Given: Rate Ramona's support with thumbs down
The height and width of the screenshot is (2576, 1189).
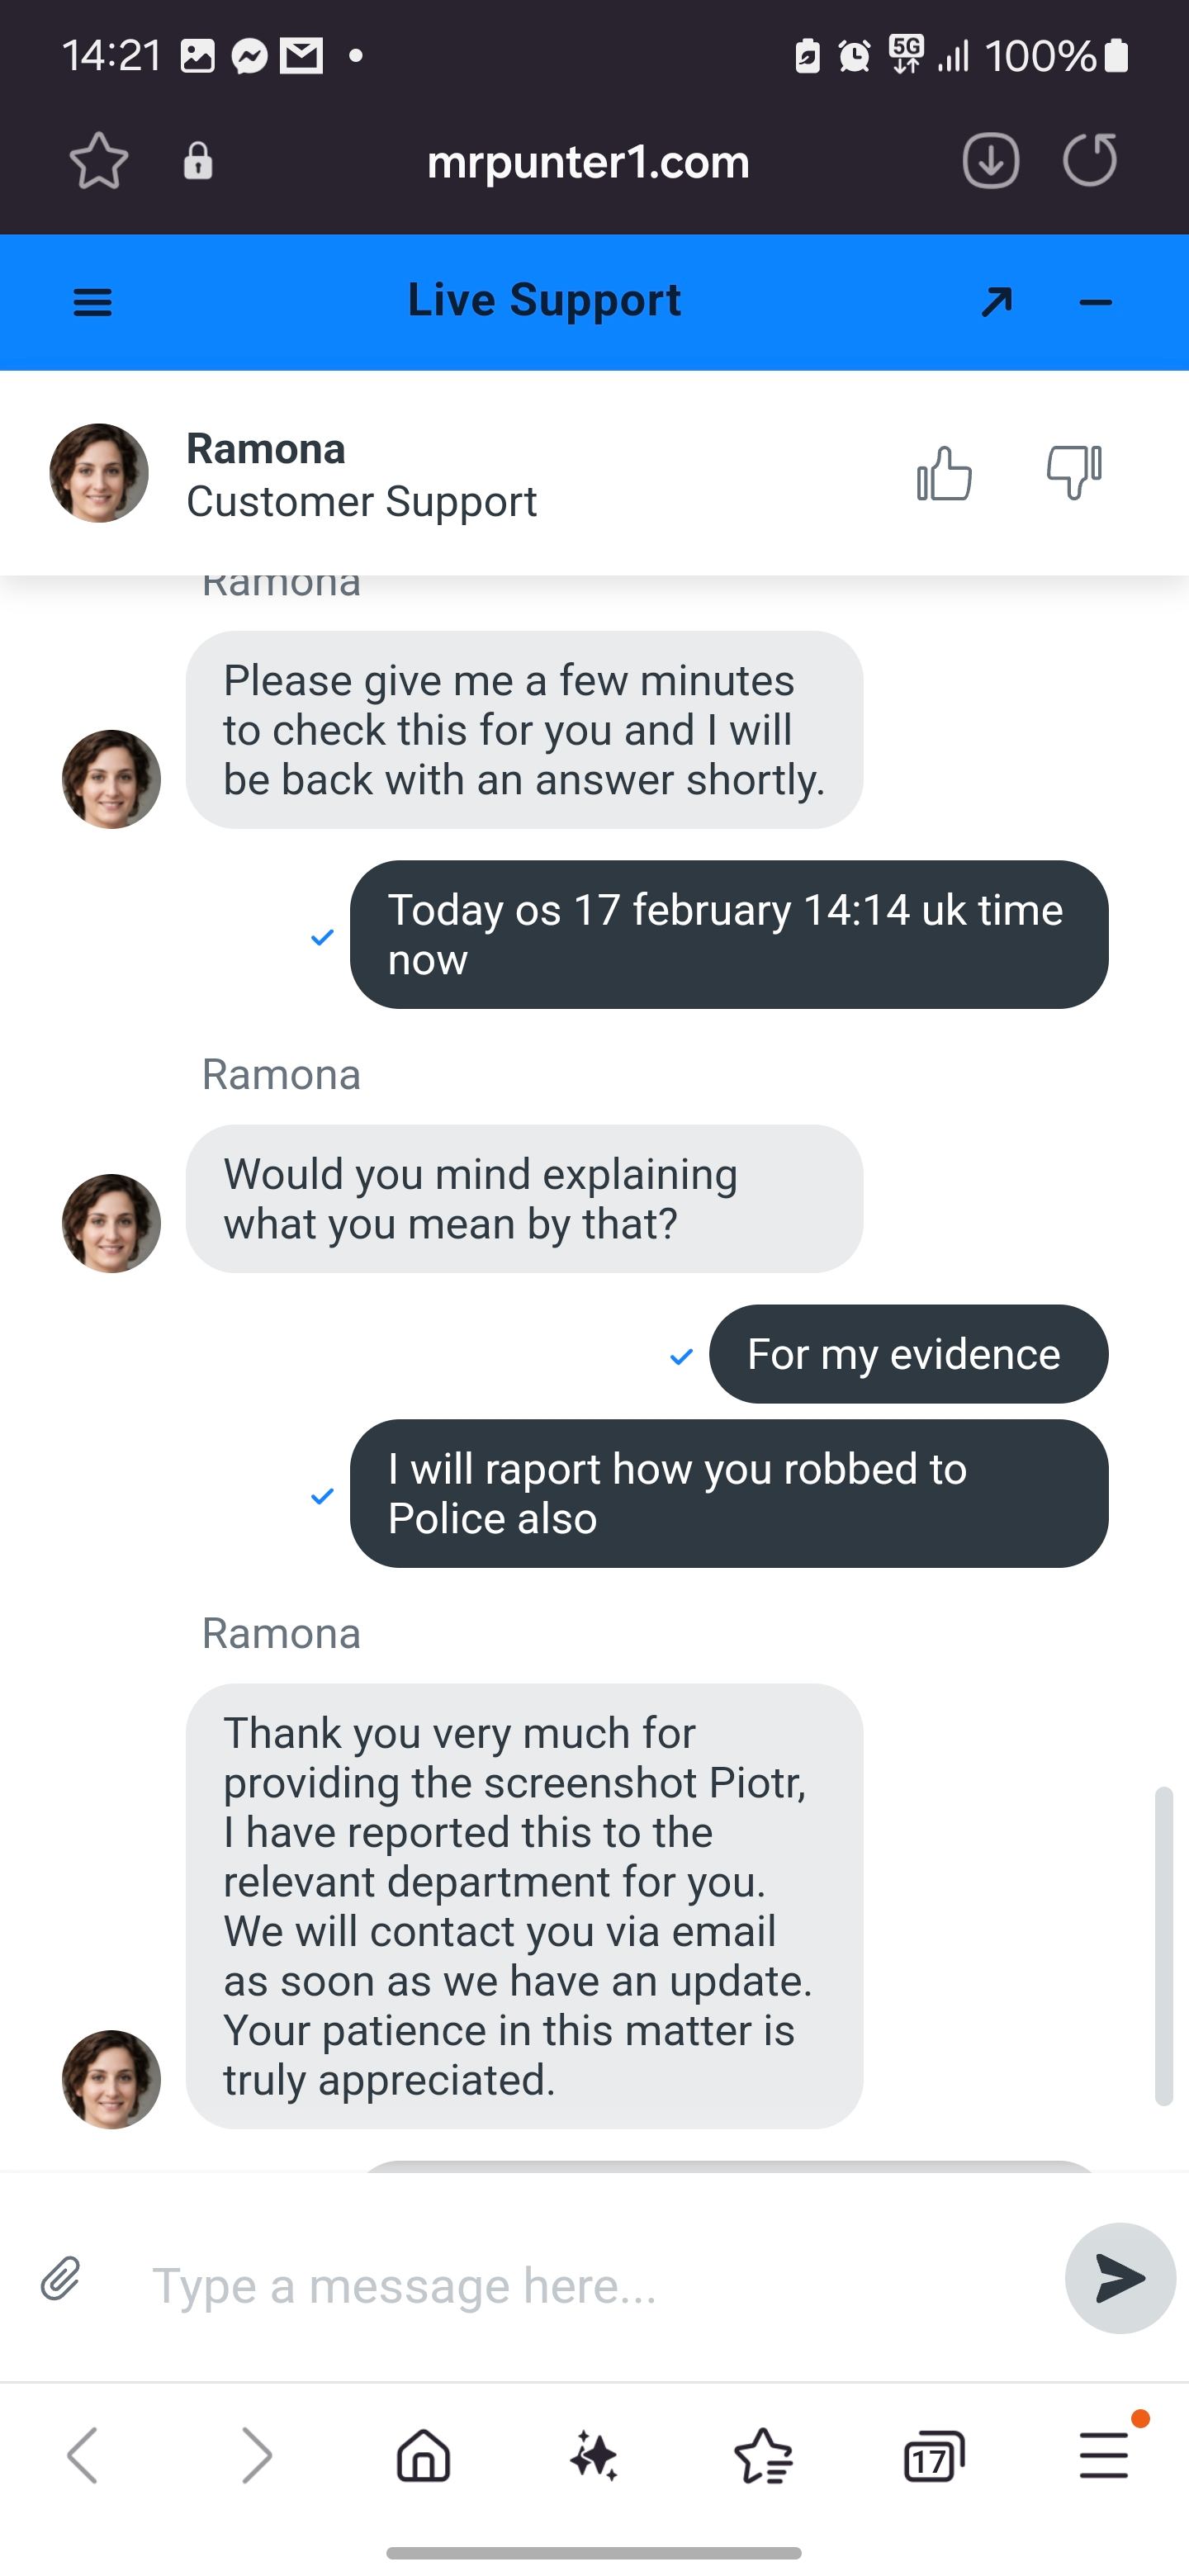Looking at the screenshot, I should 1073,471.
